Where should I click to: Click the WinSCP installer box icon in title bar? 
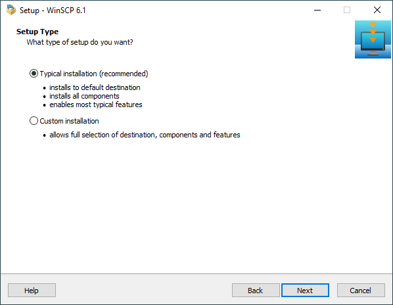coord(11,10)
